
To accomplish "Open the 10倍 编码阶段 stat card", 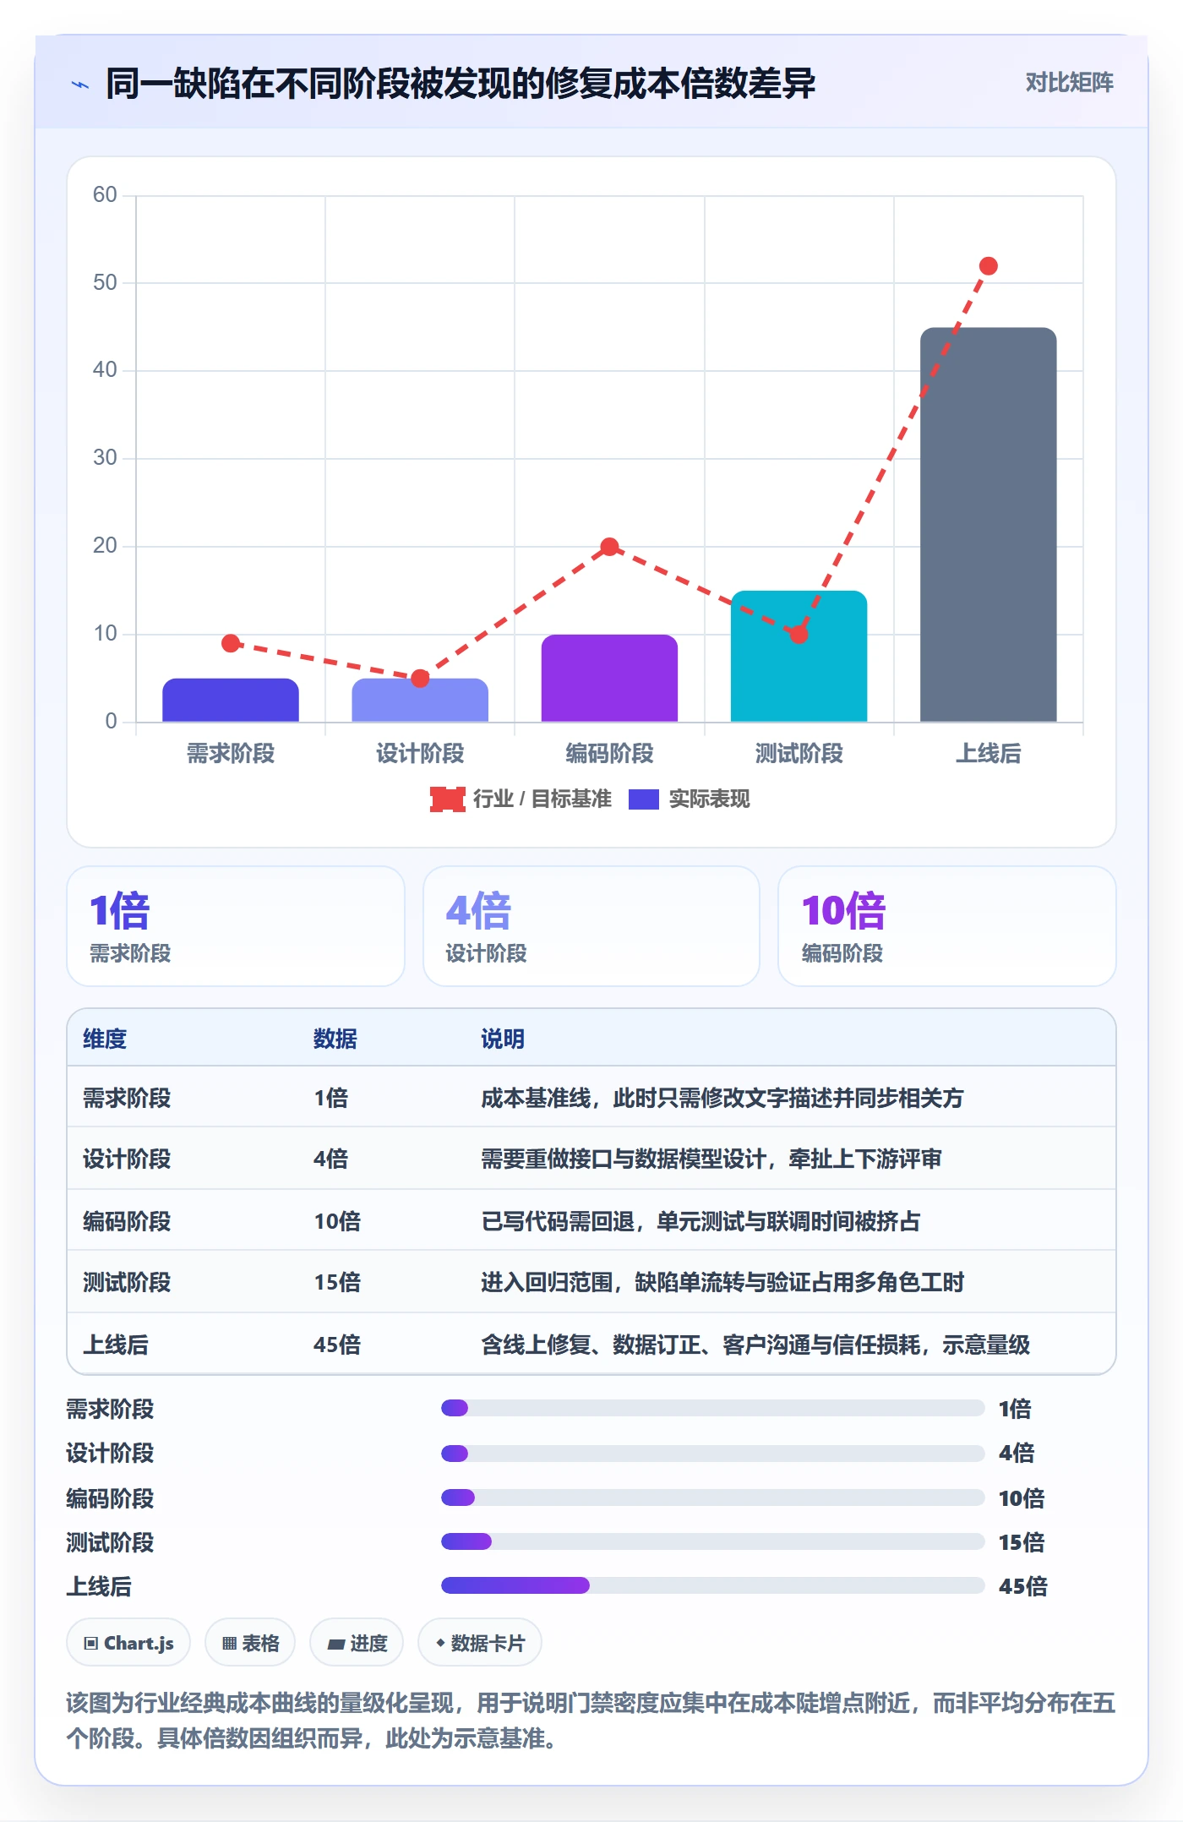I will point(947,926).
